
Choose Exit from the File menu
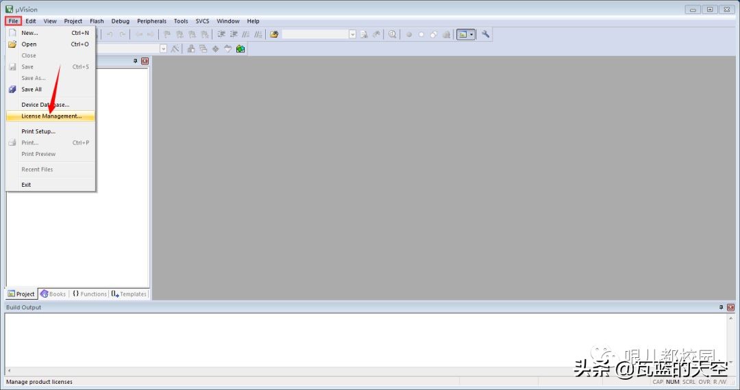tap(51, 185)
